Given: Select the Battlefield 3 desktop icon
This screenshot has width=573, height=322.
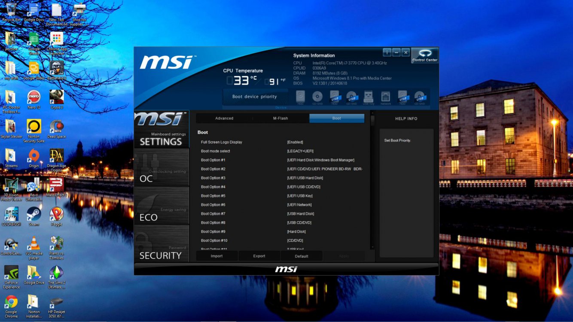Looking at the screenshot, I should click(56, 71).
